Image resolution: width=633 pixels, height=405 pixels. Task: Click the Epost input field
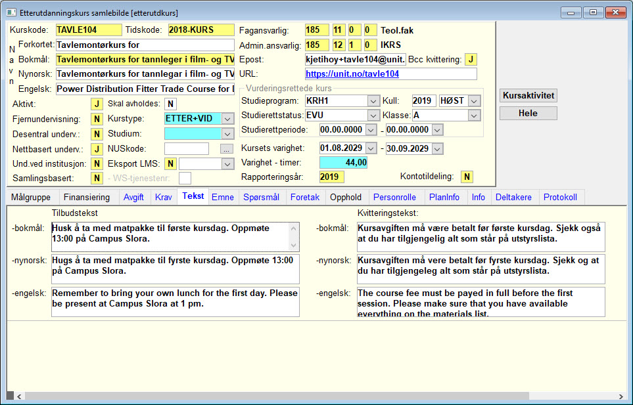point(355,60)
